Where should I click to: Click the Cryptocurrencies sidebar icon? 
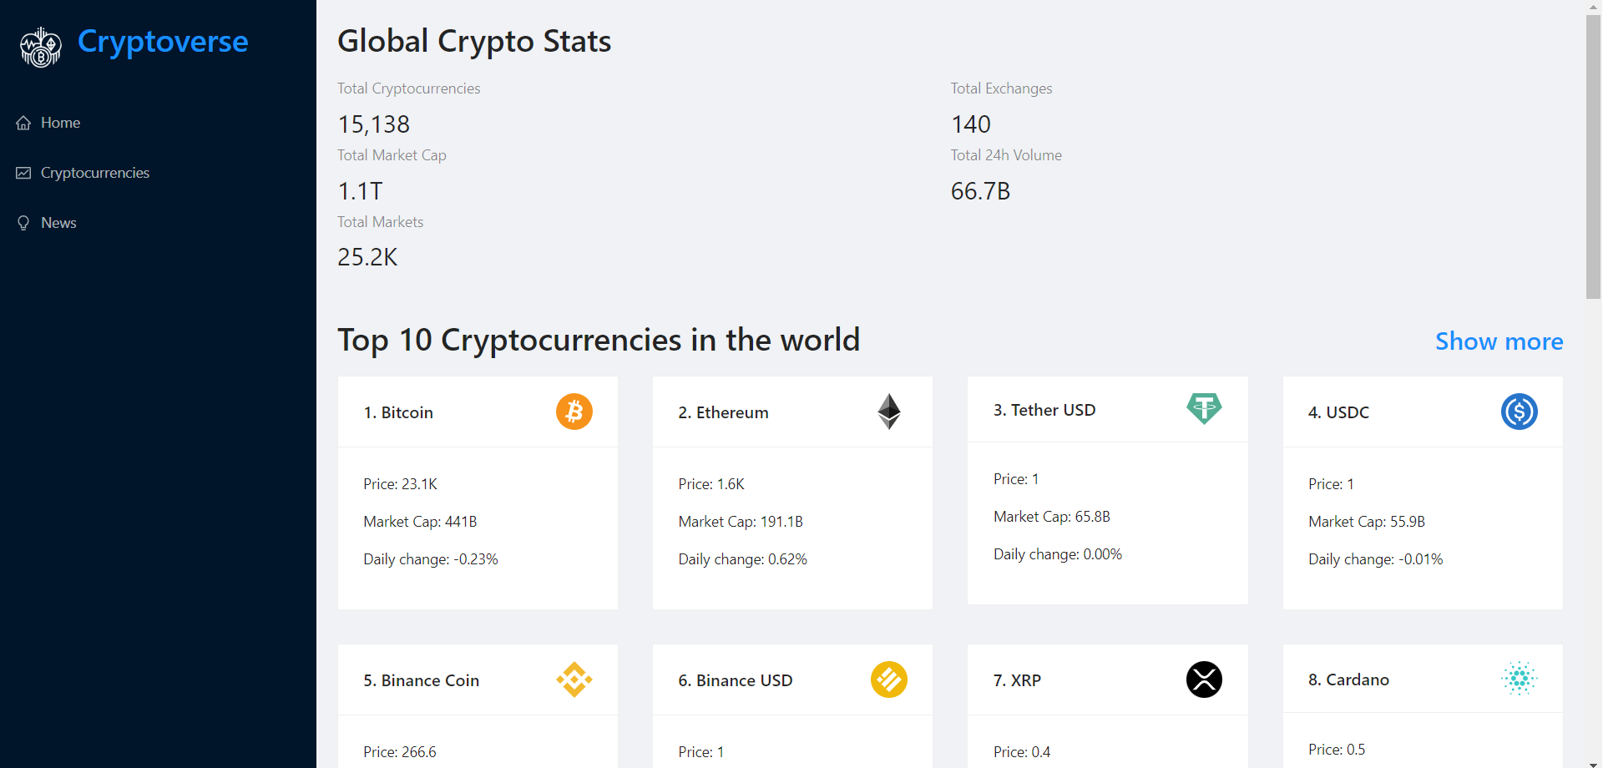click(23, 172)
